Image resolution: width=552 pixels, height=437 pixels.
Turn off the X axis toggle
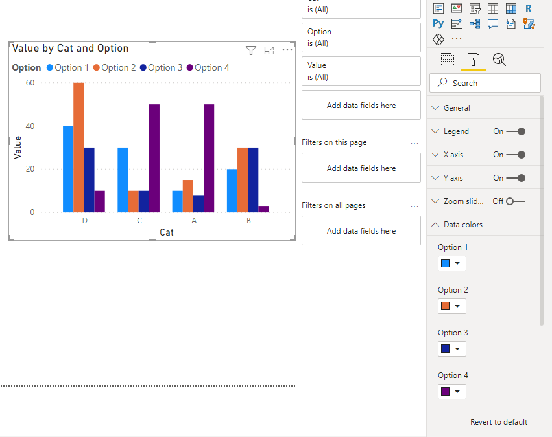pos(516,155)
